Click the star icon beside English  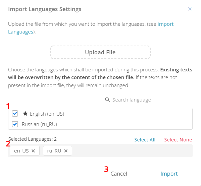[25, 113]
